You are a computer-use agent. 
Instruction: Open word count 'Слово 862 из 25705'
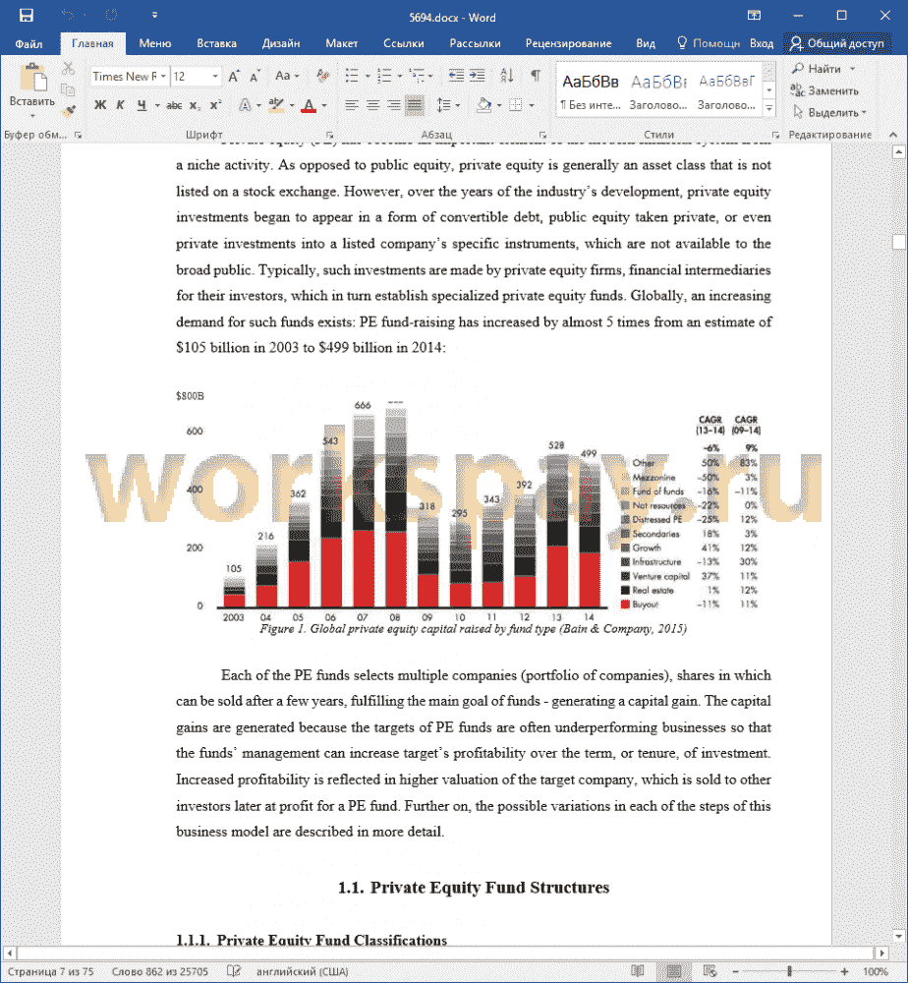[x=160, y=971]
